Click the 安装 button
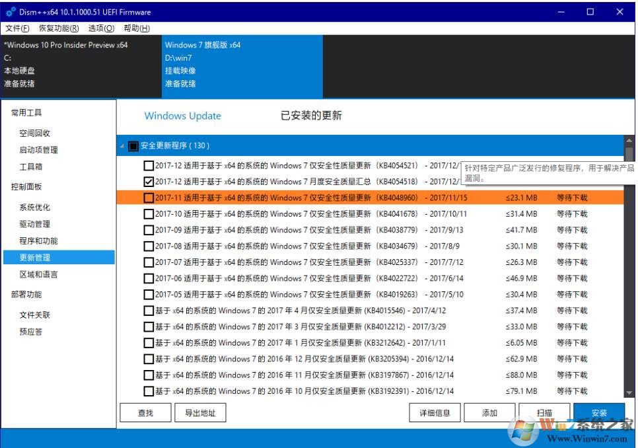 [x=598, y=413]
